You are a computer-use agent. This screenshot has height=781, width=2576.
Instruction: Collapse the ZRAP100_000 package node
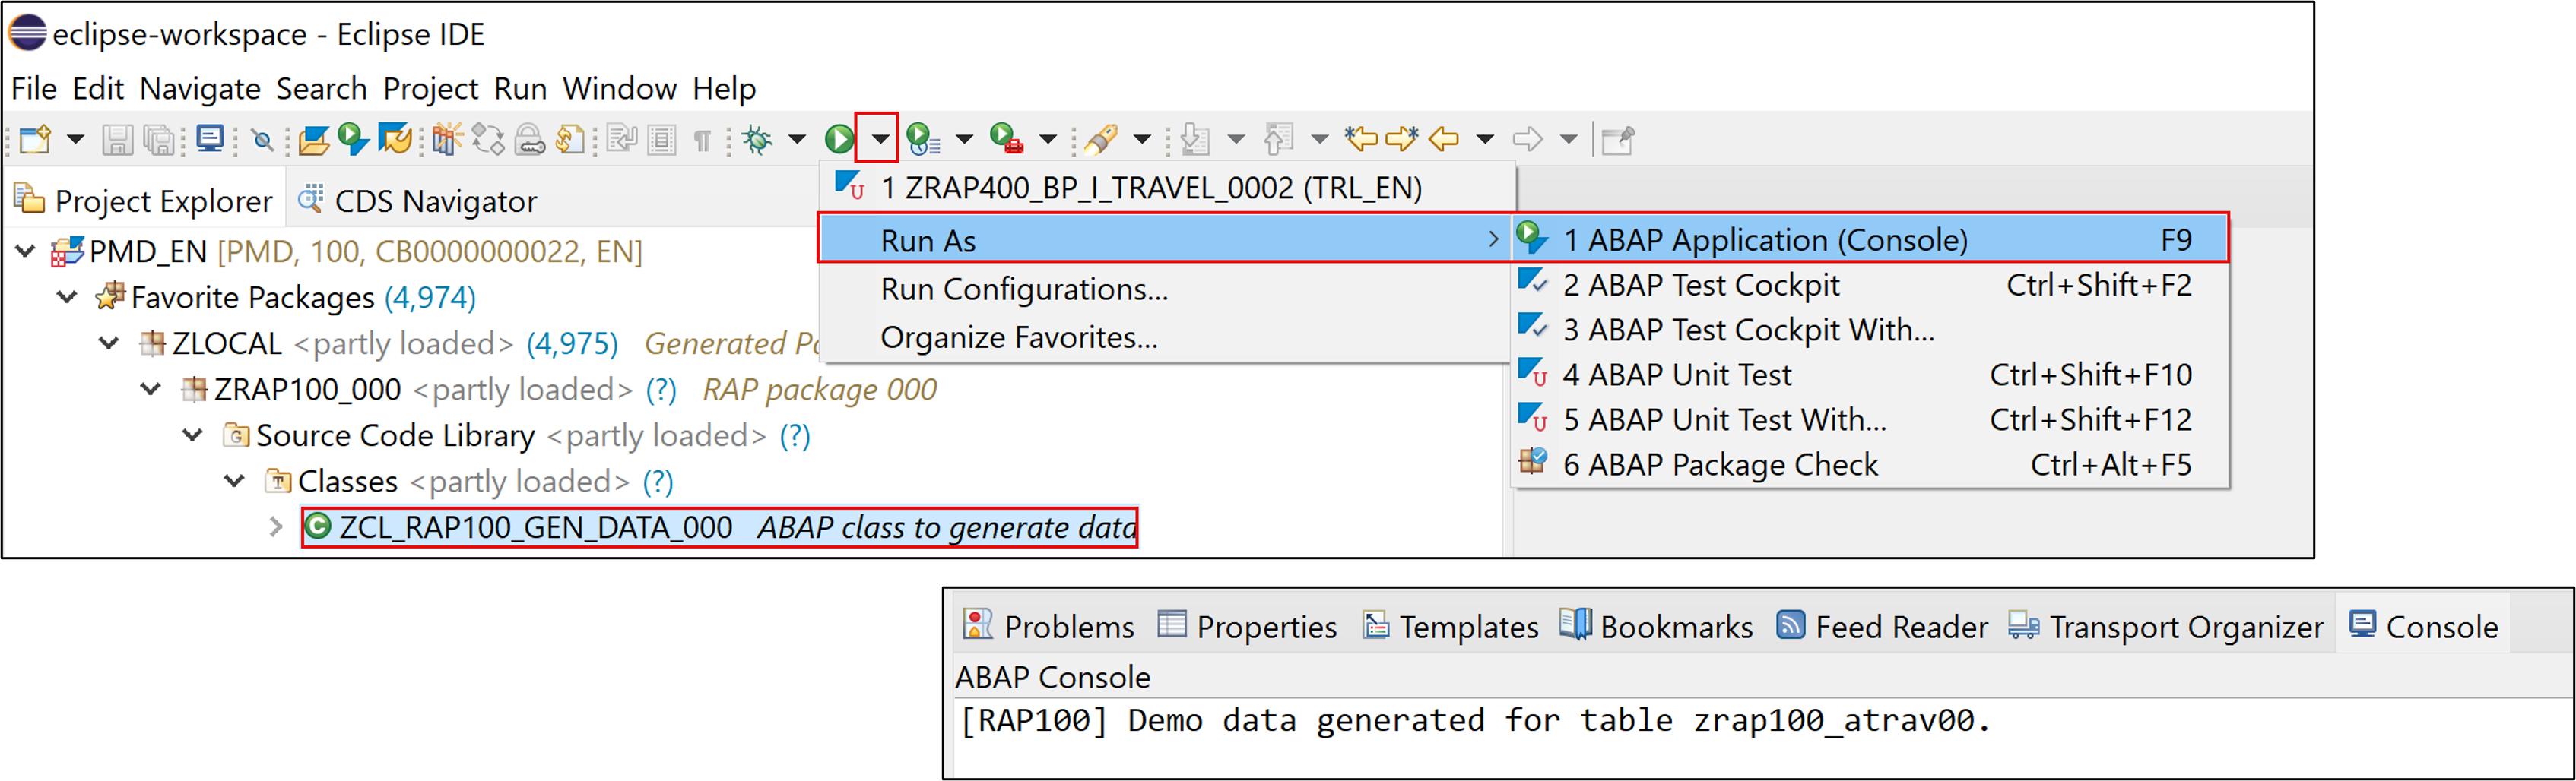[151, 388]
